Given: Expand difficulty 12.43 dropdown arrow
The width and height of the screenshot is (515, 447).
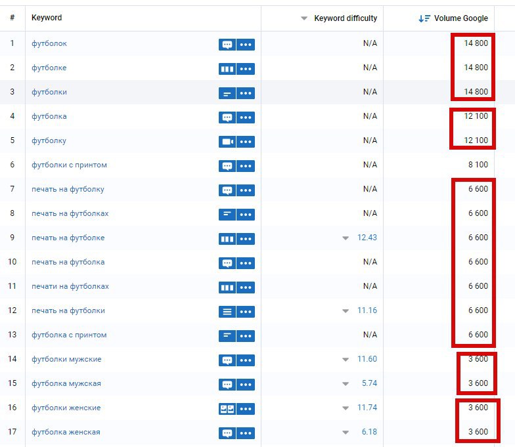Looking at the screenshot, I should (346, 238).
